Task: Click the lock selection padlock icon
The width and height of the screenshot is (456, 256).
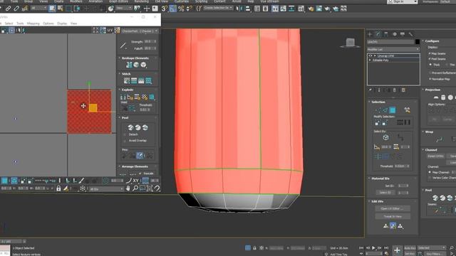Action: (58, 188)
